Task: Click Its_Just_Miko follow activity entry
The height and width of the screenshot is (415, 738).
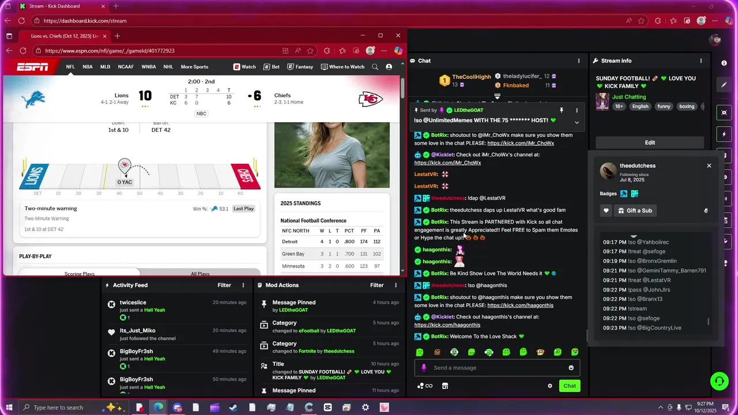Action: (x=176, y=334)
